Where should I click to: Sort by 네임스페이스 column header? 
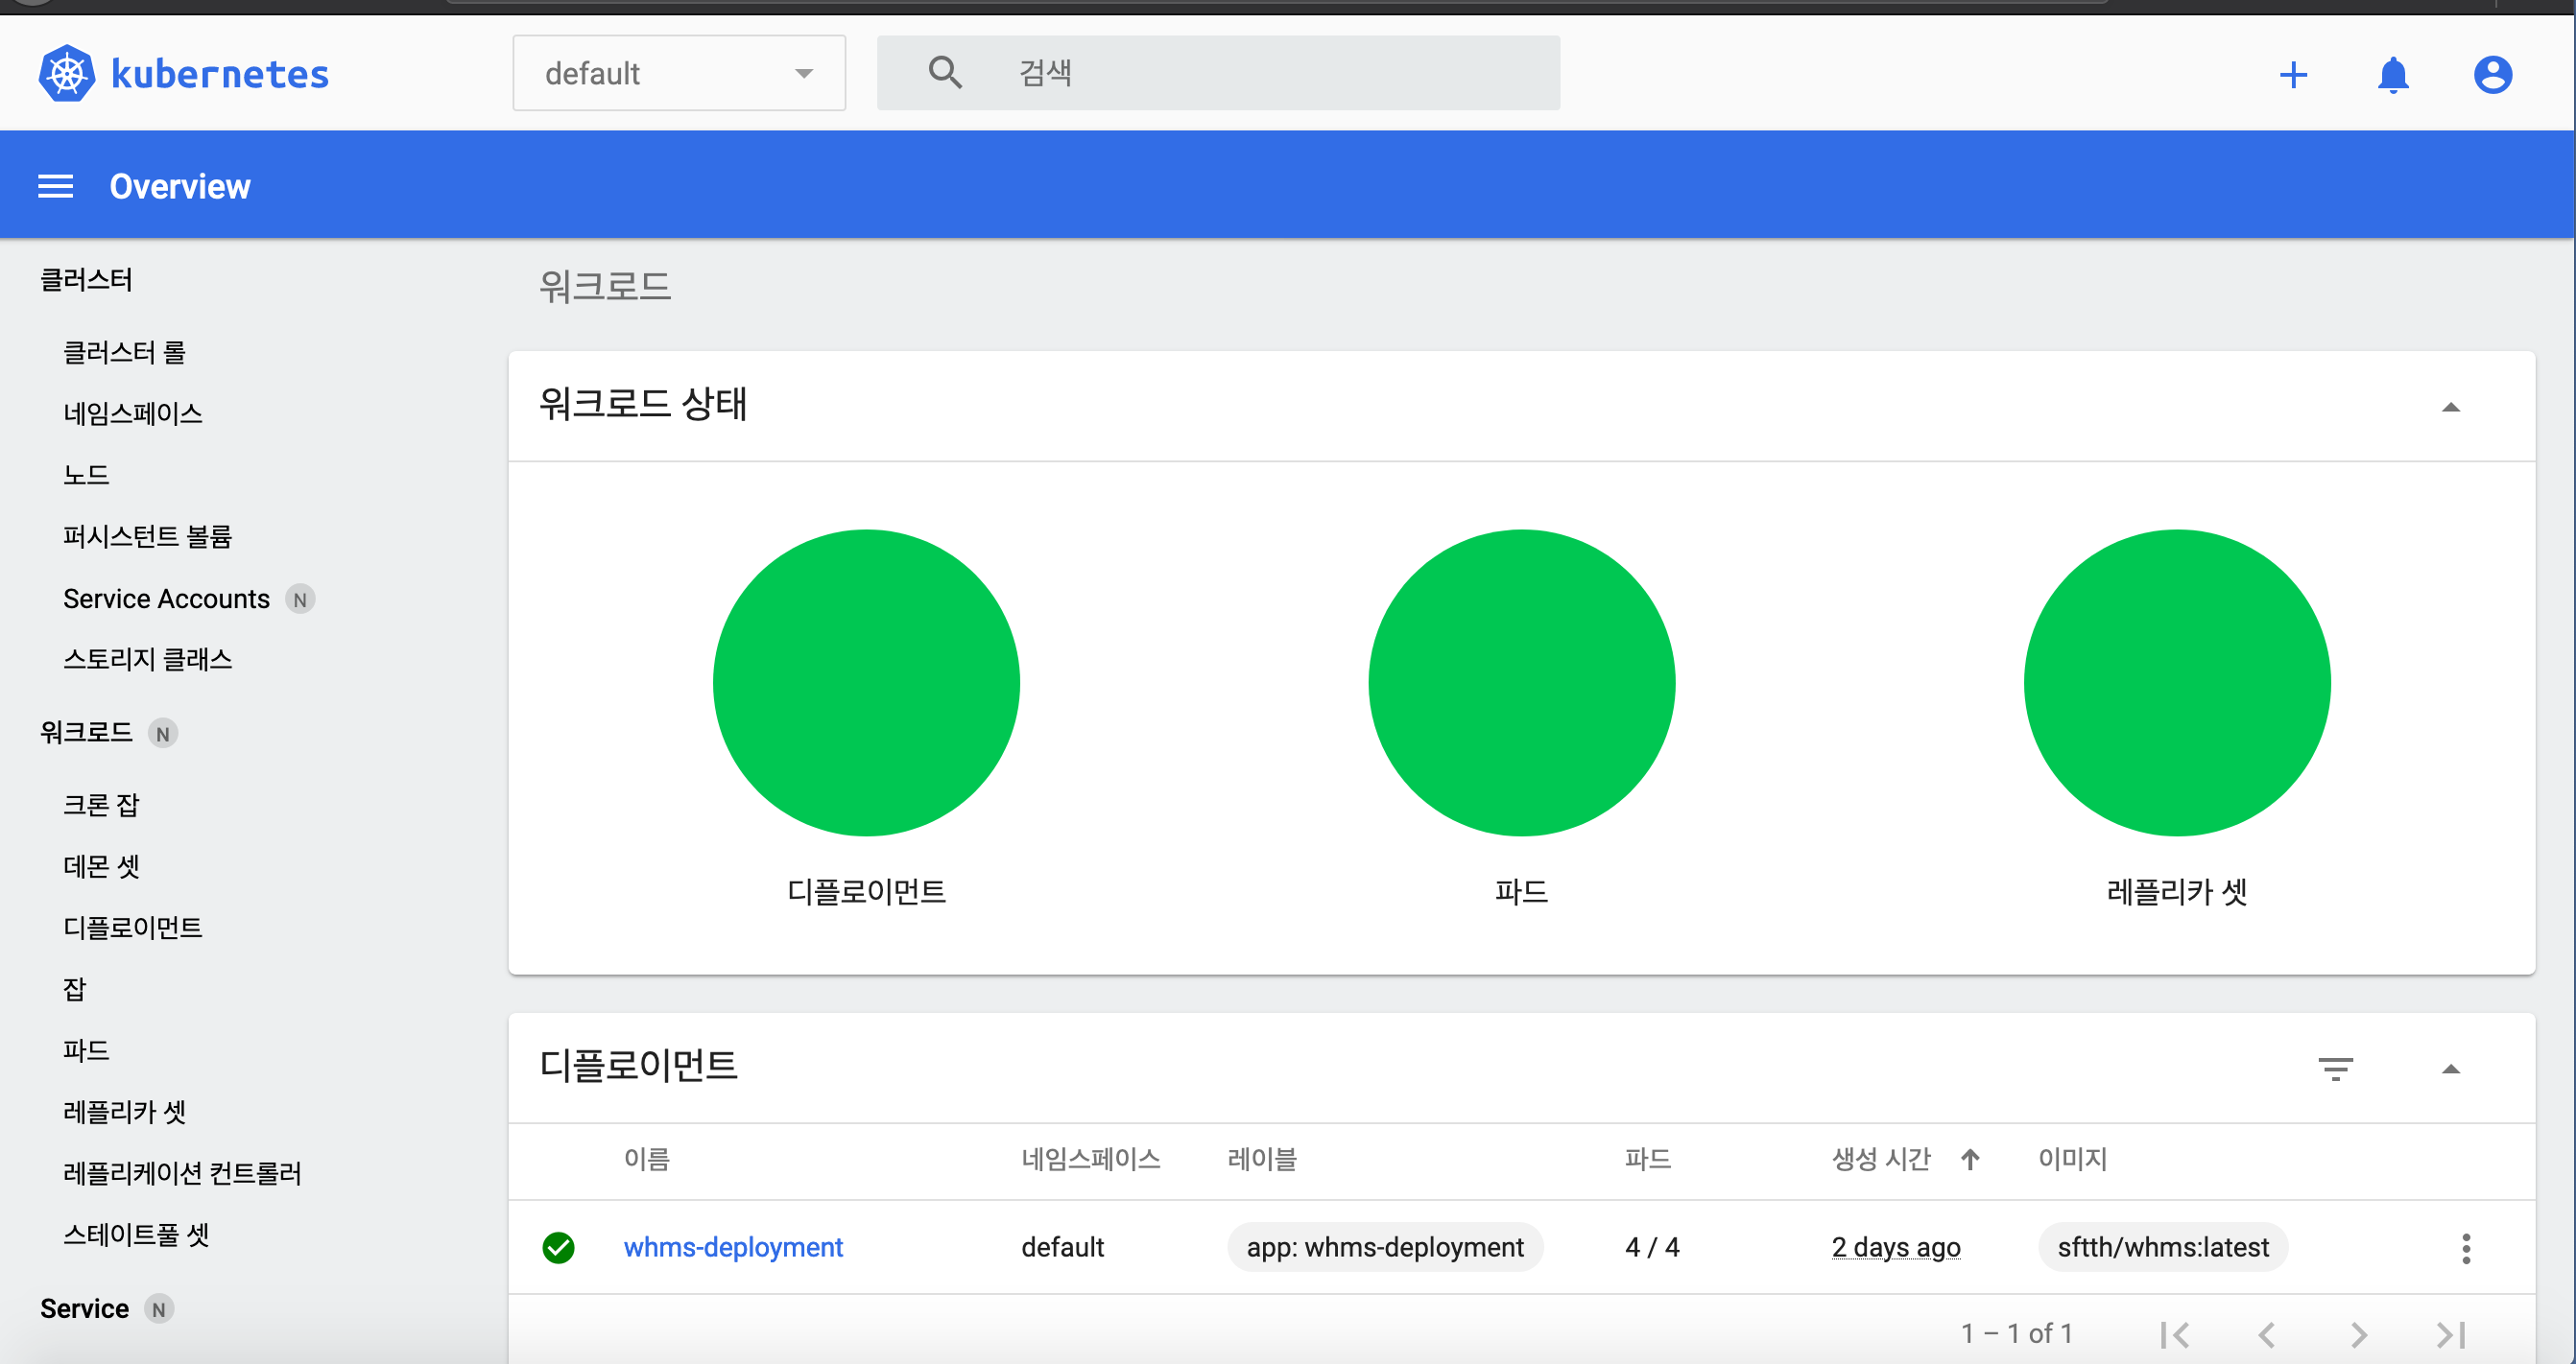(x=1091, y=1159)
